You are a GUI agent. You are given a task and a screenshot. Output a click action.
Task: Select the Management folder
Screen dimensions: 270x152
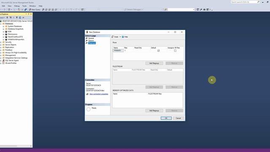pyautogui.click(x=10, y=55)
